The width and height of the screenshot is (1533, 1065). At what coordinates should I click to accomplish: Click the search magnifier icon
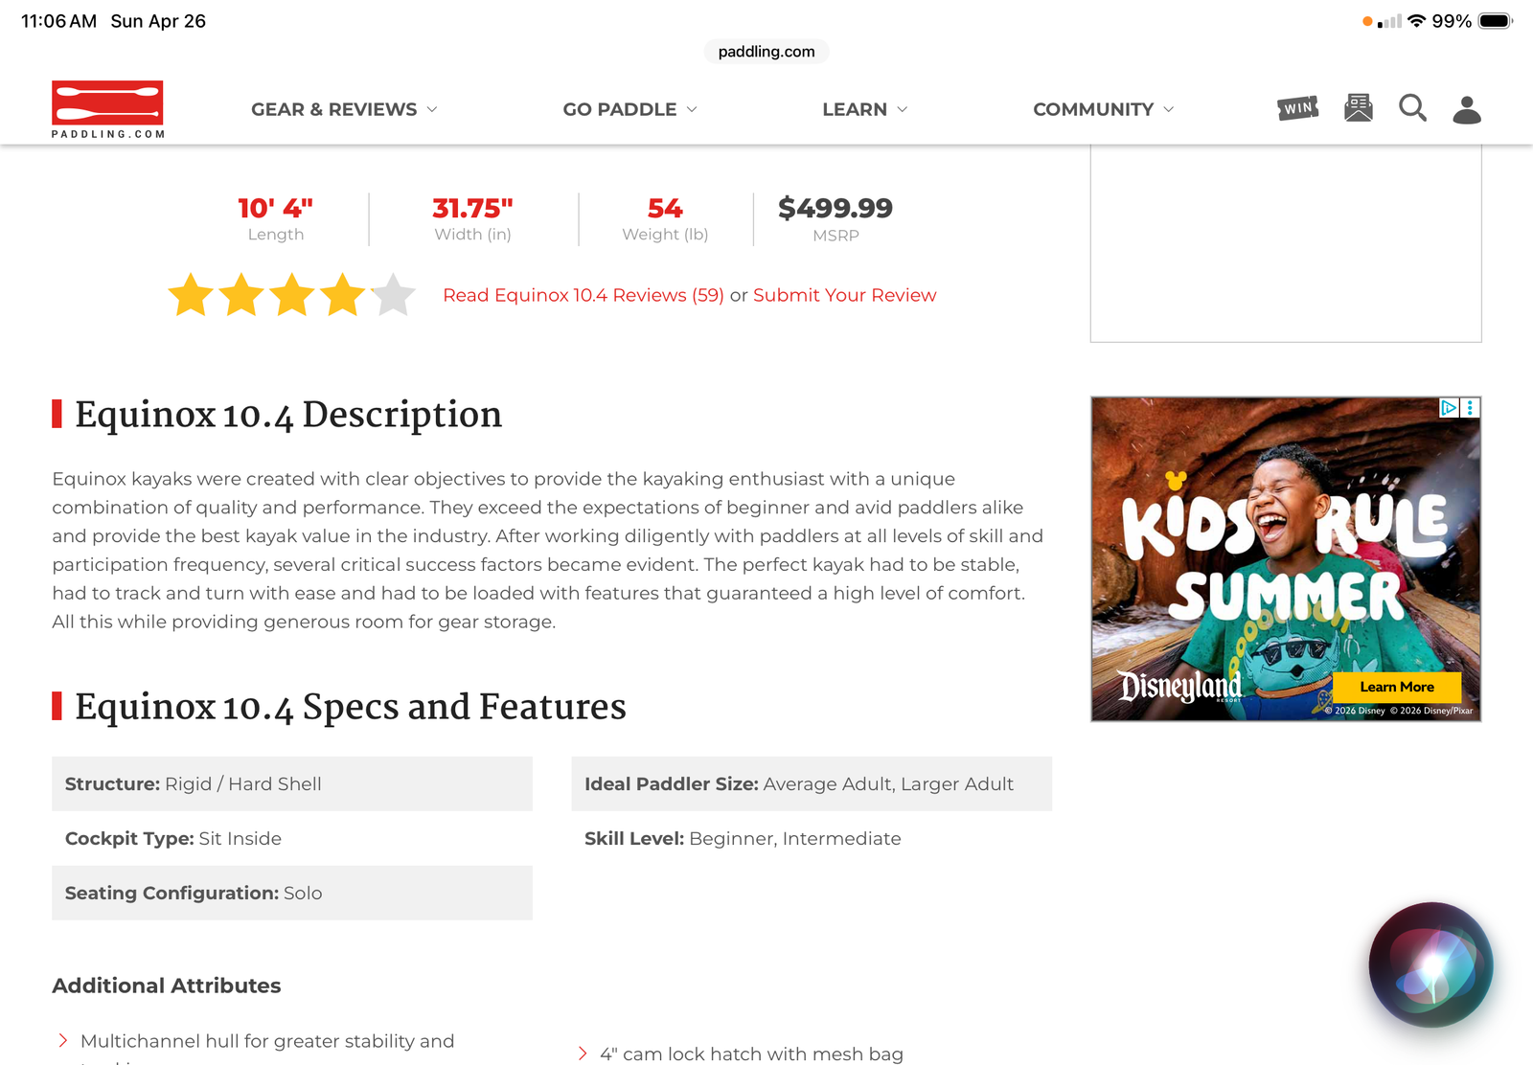[x=1412, y=108]
